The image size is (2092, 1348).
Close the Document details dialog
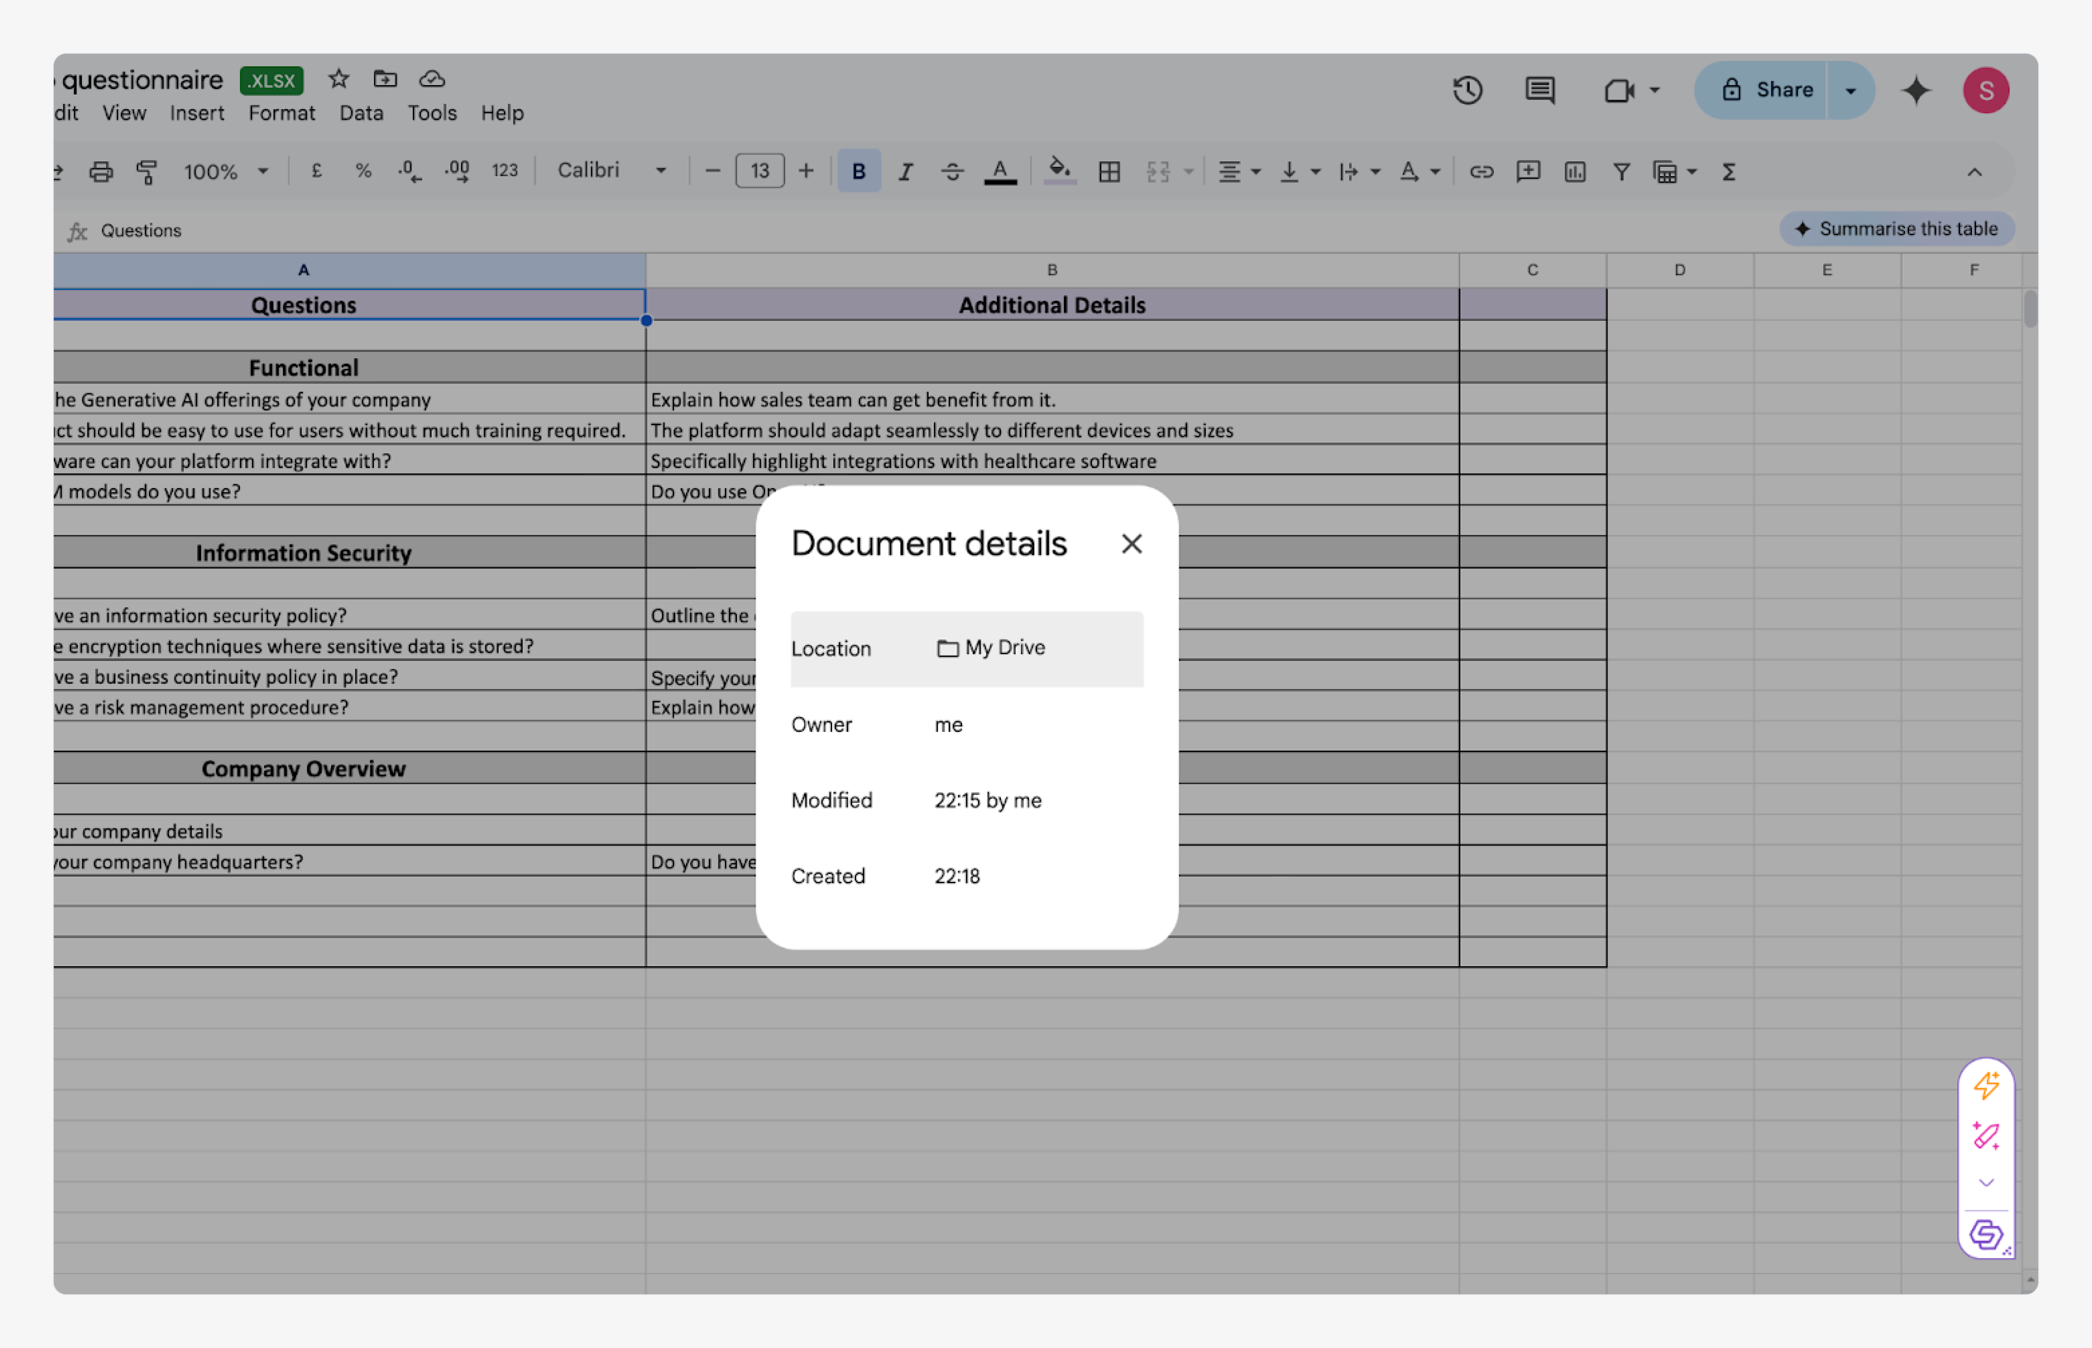pyautogui.click(x=1131, y=544)
